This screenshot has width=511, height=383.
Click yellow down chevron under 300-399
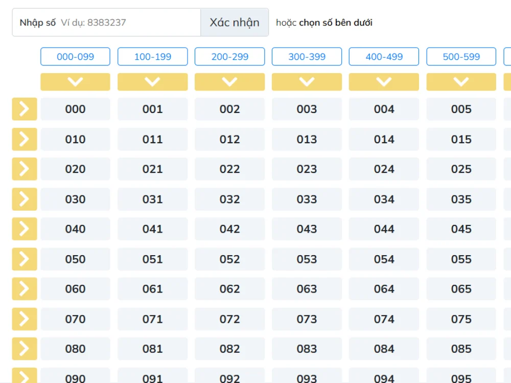coord(307,81)
